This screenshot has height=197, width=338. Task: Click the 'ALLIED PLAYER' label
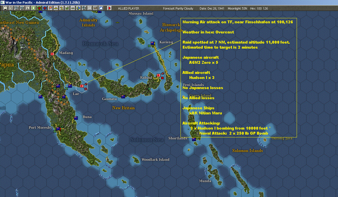(x=129, y=8)
